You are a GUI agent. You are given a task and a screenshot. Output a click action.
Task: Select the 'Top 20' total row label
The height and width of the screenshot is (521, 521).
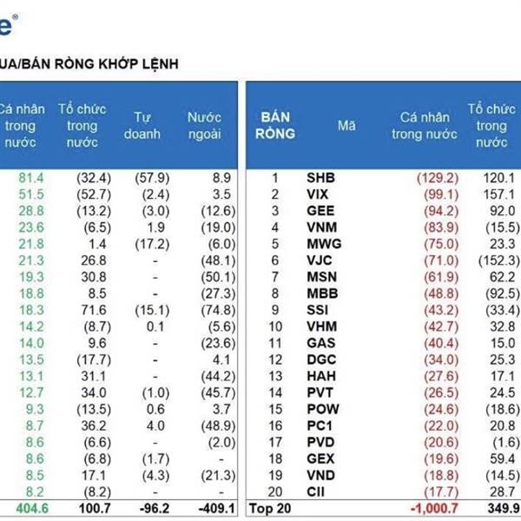(x=270, y=508)
